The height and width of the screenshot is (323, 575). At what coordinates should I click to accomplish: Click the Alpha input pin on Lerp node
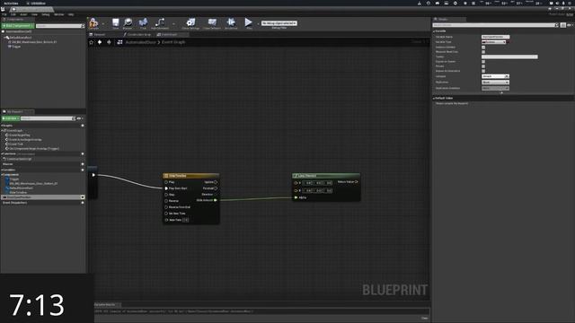(296, 197)
